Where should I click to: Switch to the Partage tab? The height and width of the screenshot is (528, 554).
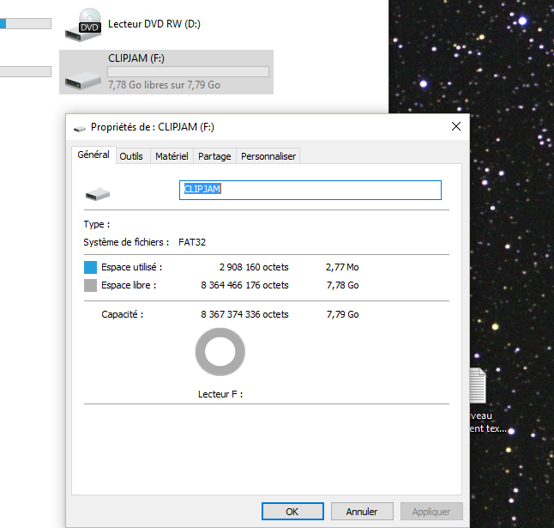[x=214, y=156]
